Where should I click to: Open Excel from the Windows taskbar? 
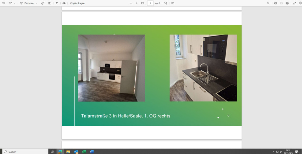coord(84,151)
